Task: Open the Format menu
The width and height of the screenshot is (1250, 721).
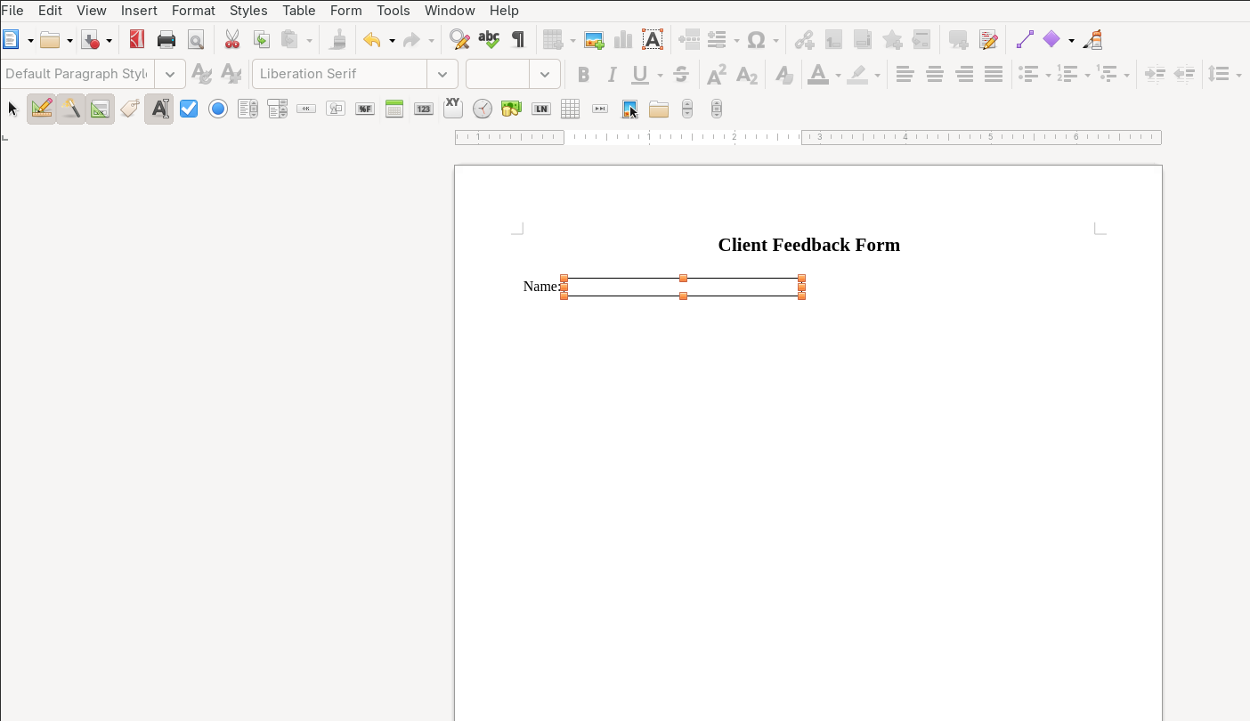Action: 193,11
